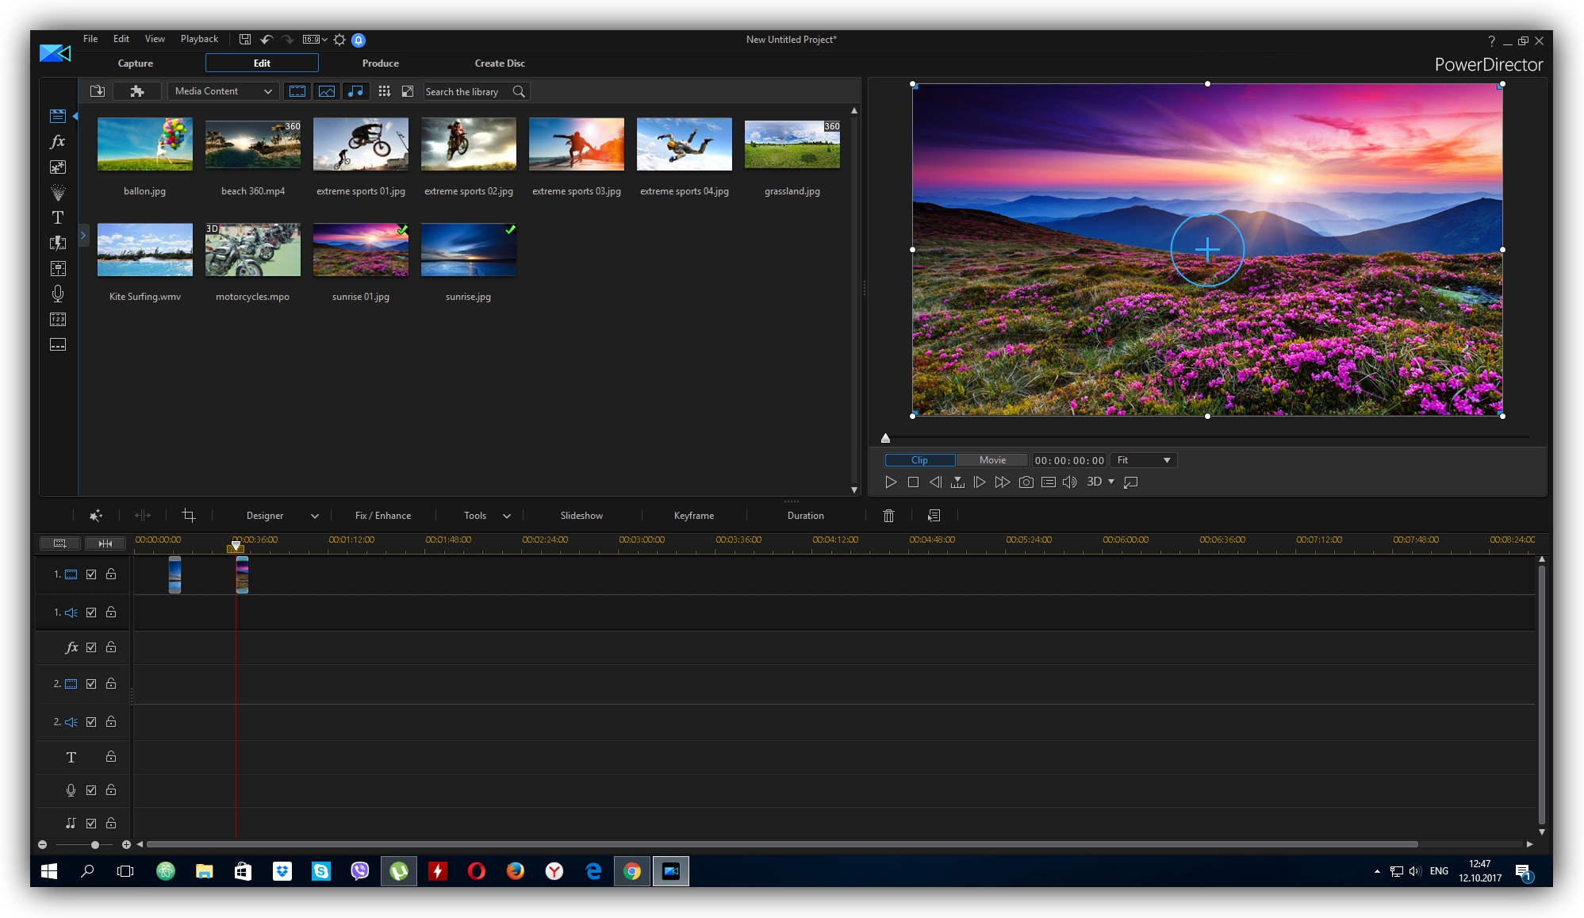The width and height of the screenshot is (1584, 918).
Task: Disable the video track 1 checkbox
Action: point(91,574)
